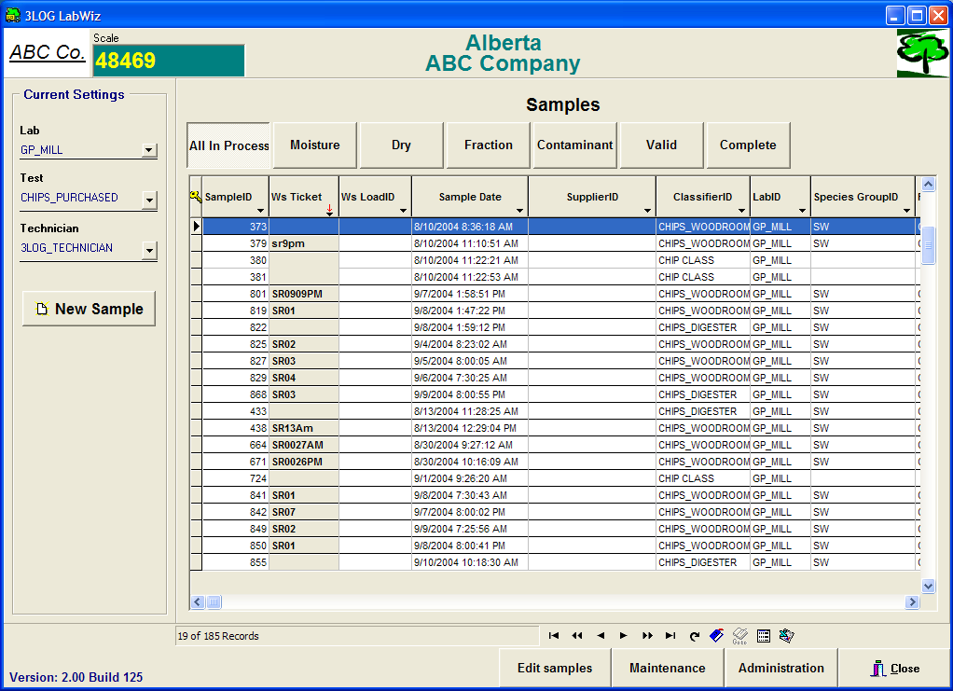Refresh the samples grid
This screenshot has height=691, width=953.
pos(694,636)
